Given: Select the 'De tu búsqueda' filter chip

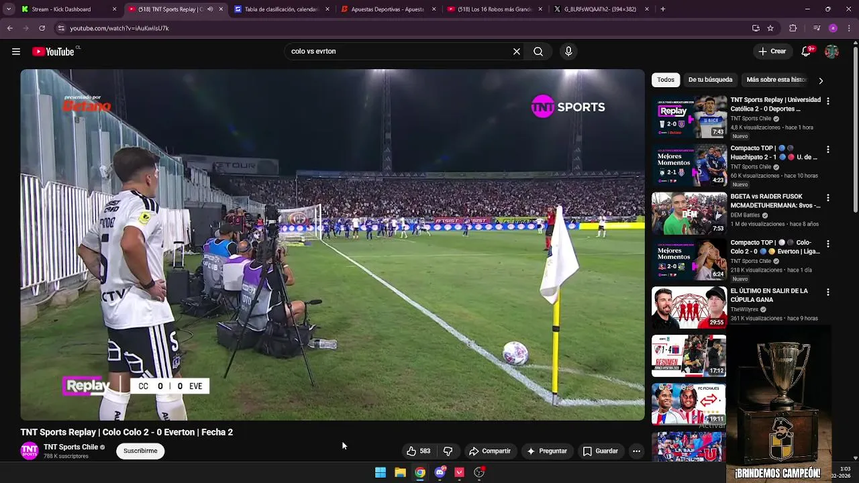Looking at the screenshot, I should point(710,80).
